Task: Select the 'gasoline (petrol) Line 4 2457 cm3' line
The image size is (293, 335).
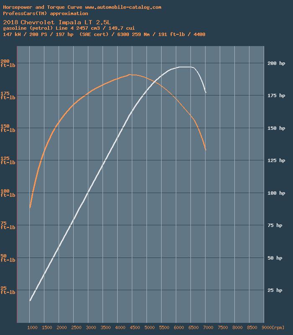Action: point(69,28)
